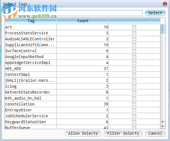Check the box for [MALI][Gralloc-Warn... row
Image resolution: width=170 pixels, height=141 pixels.
point(134,80)
